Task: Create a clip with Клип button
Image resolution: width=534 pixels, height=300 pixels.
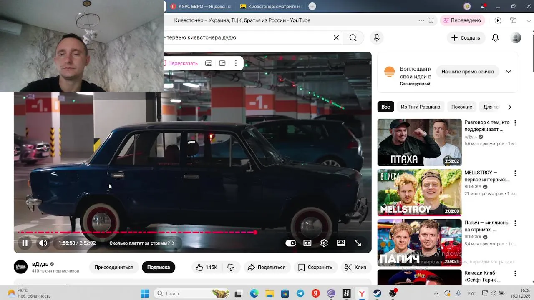Action: [355, 267]
